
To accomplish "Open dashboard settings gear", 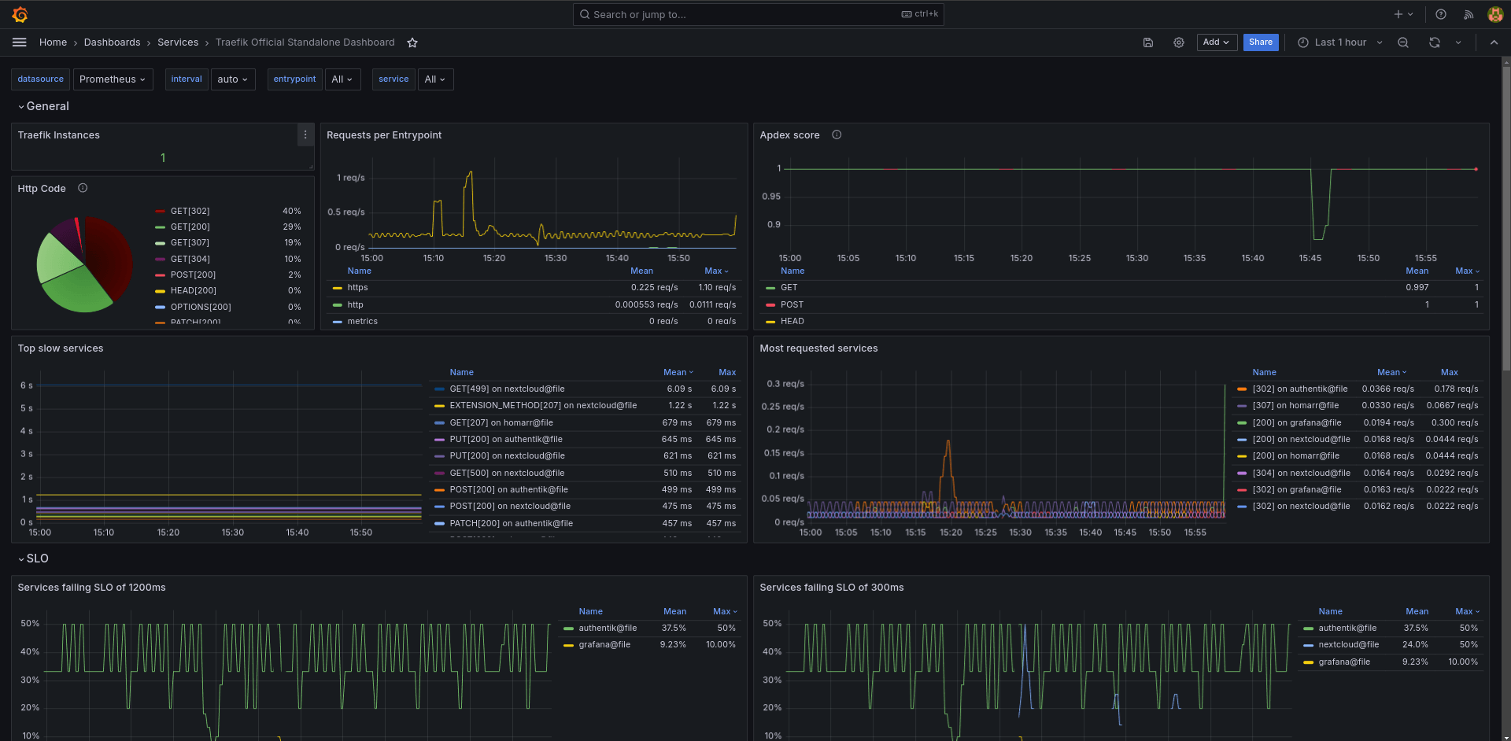I will click(x=1179, y=42).
